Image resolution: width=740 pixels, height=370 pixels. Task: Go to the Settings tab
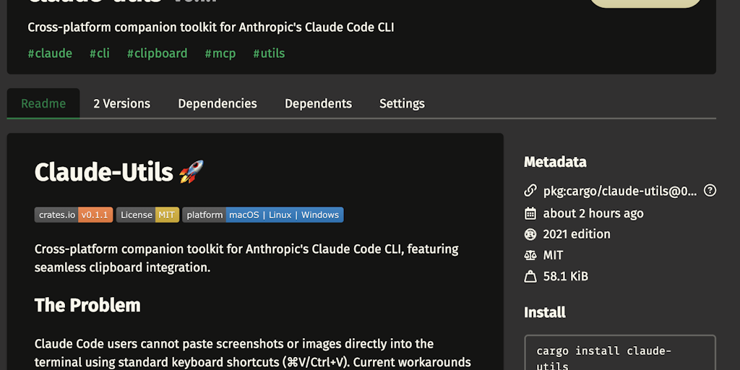point(402,103)
